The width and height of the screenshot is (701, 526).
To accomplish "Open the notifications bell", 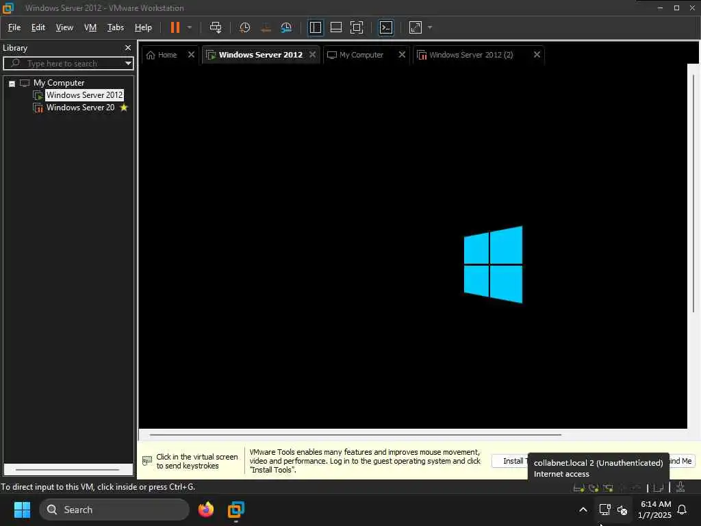I will coord(682,510).
